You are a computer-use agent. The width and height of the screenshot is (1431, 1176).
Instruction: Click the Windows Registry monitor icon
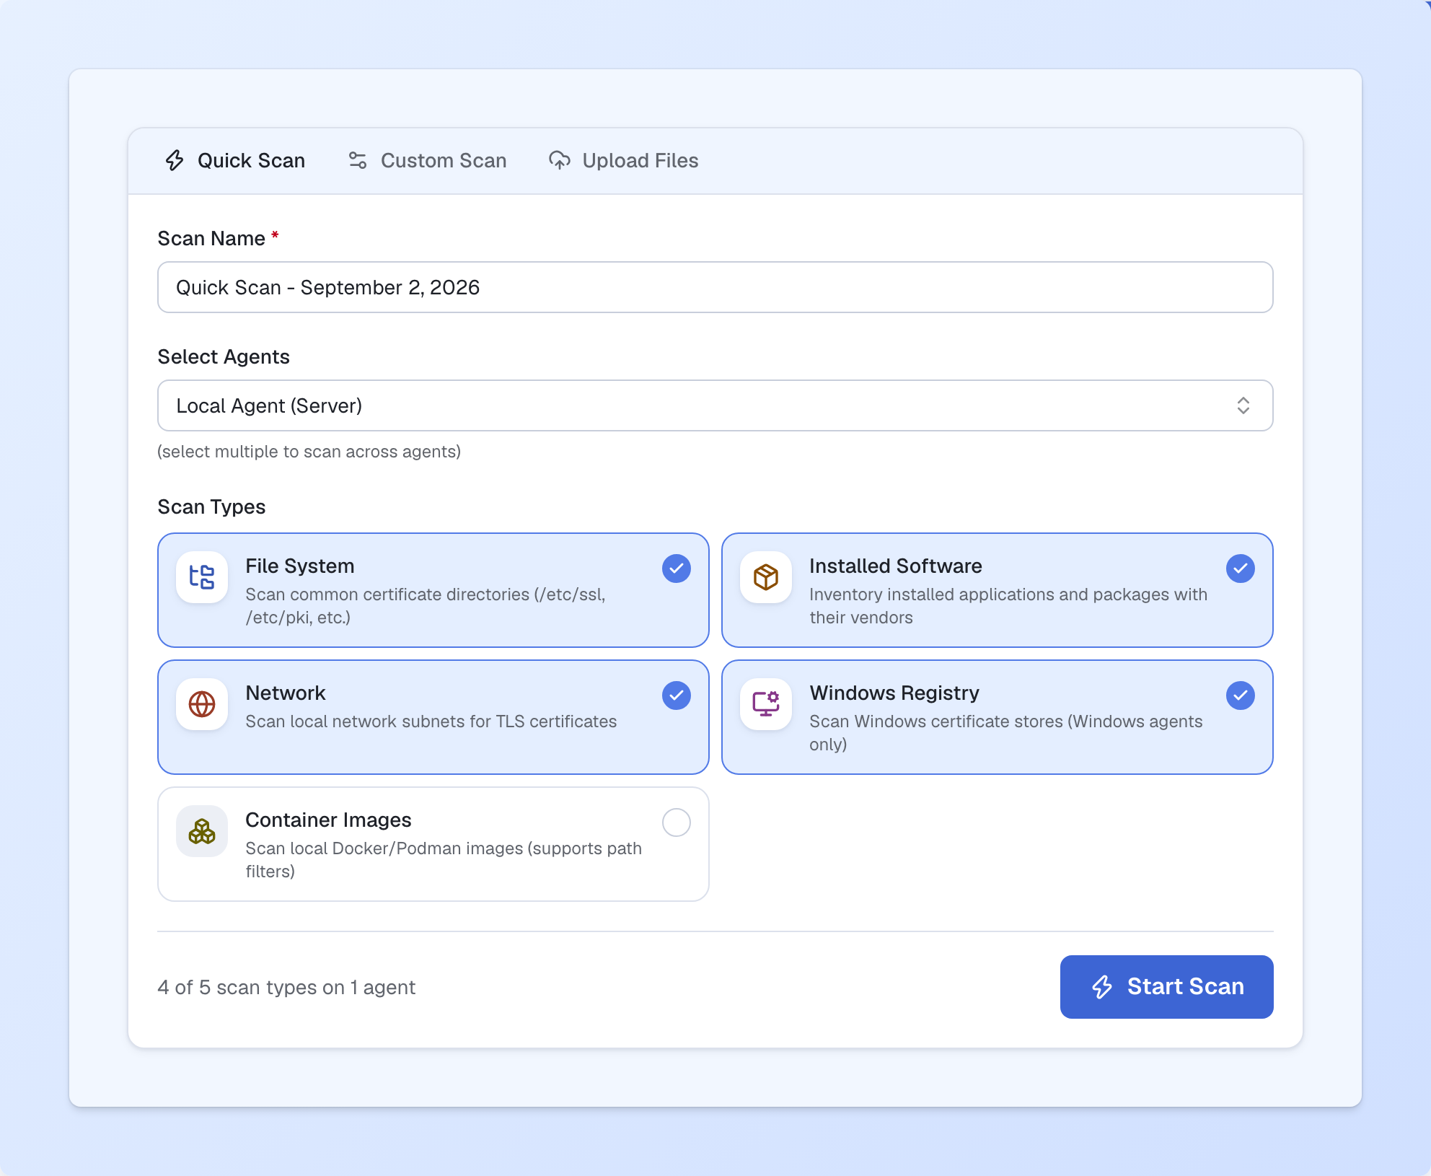click(766, 704)
